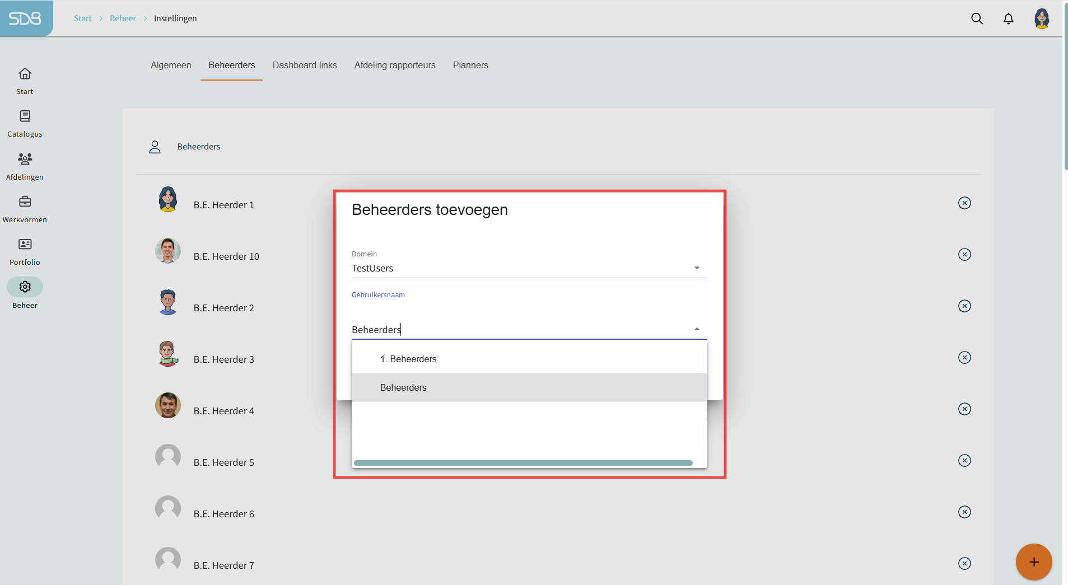Expand the Domein TestUsers dropdown
1068x585 pixels.
pos(697,268)
